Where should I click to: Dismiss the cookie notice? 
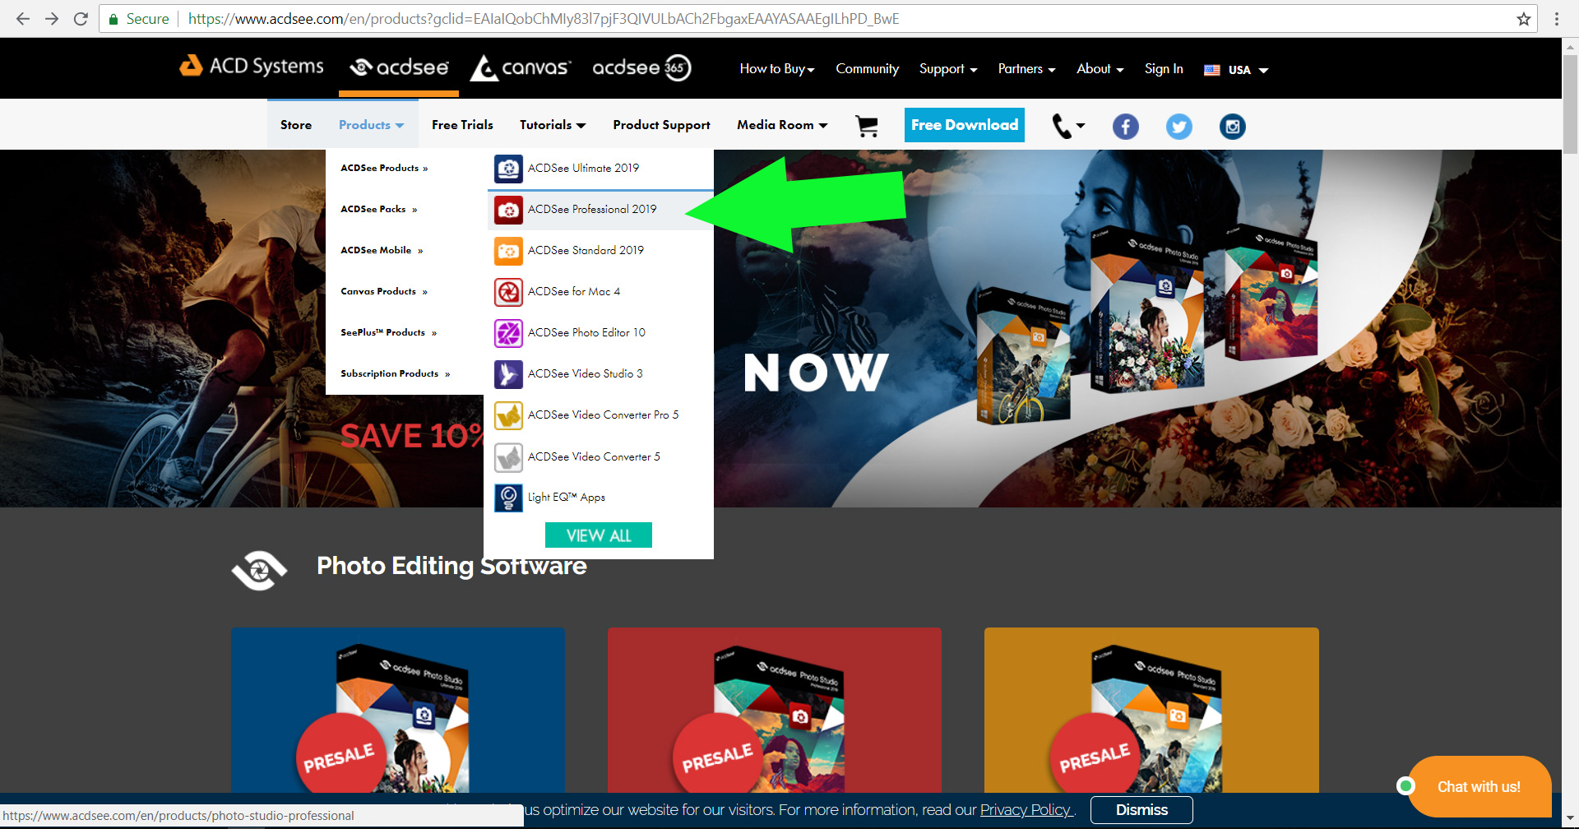pos(1141,810)
